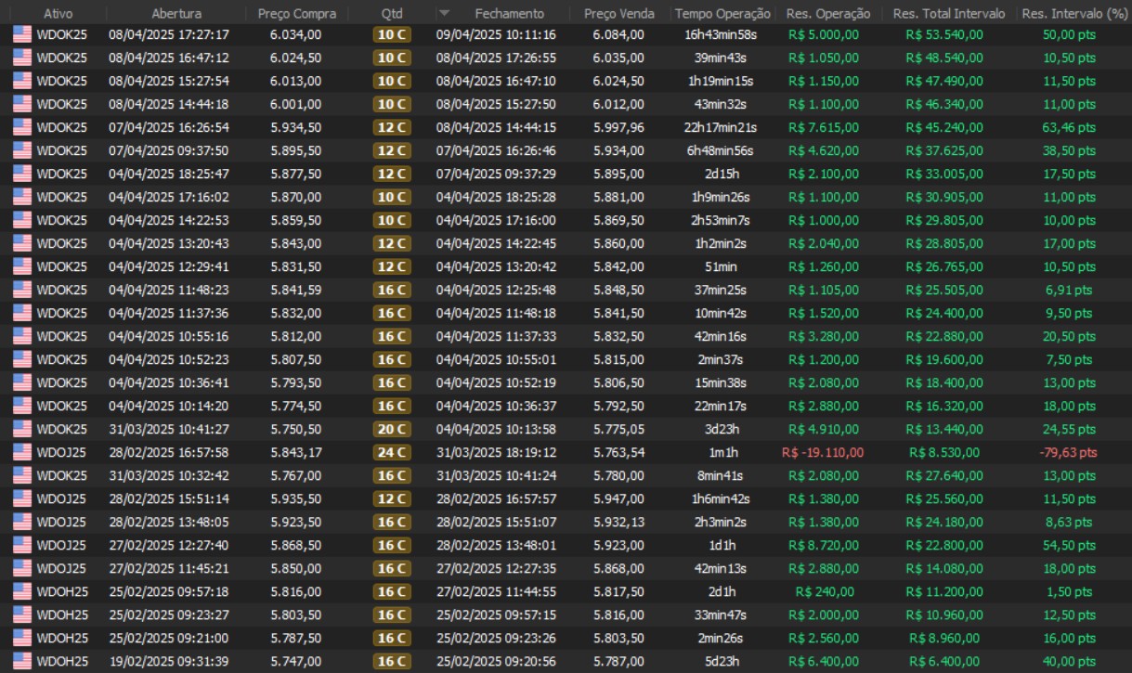Click the Qtd column header
The height and width of the screenshot is (673, 1132).
tap(392, 14)
